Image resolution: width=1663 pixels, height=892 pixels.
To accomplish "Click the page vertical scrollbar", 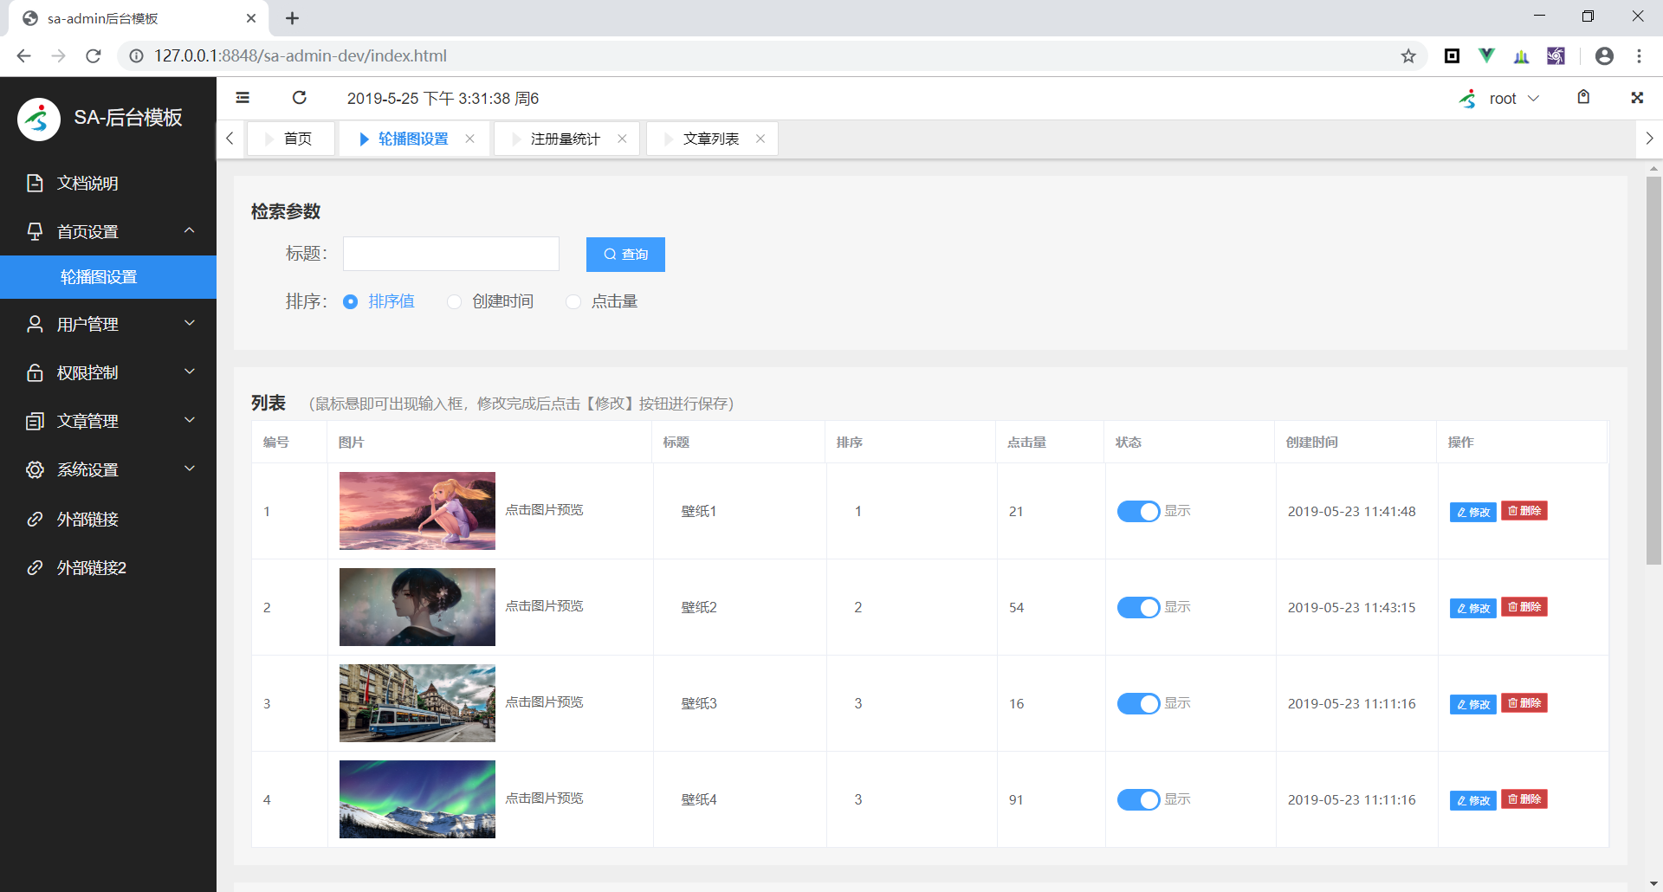I will (1653, 371).
